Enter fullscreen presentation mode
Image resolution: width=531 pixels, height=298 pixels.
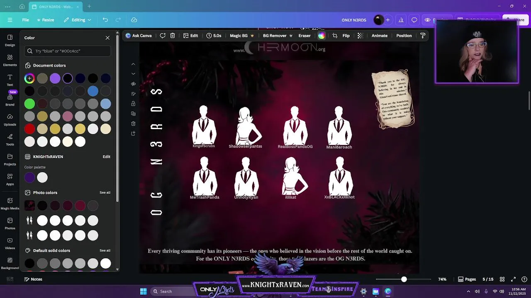pos(513,279)
